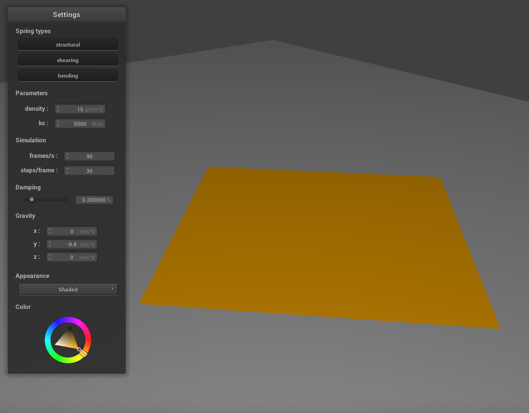The image size is (529, 413).
Task: Click the Settings panel title bar
Action: point(66,14)
